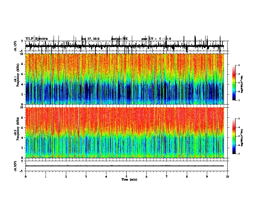Click the ch.2 Frequency (kHz) axis label

(16, 129)
